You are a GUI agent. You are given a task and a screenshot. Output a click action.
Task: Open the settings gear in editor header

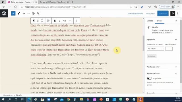coord(173,13)
